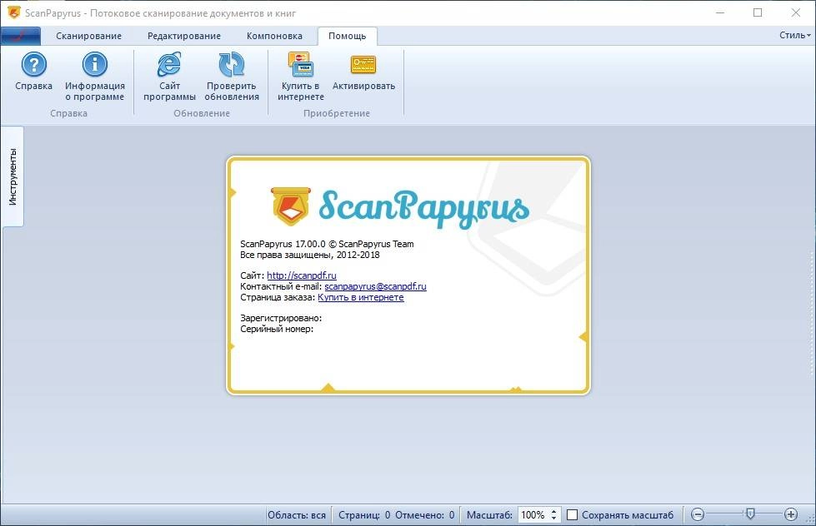Click Отмечено: 0 in status bar
The height and width of the screenshot is (526, 816).
point(424,515)
